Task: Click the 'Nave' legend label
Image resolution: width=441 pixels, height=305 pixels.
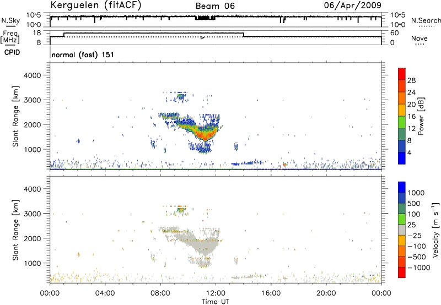Action: [420, 38]
